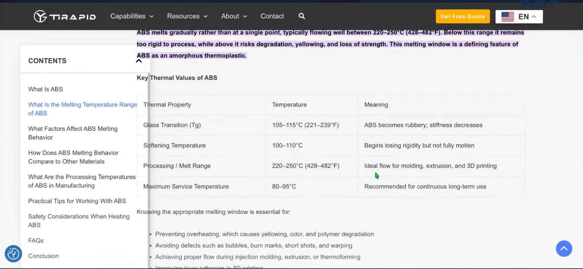Go to the Contact page
This screenshot has width=583, height=269.
tap(272, 16)
